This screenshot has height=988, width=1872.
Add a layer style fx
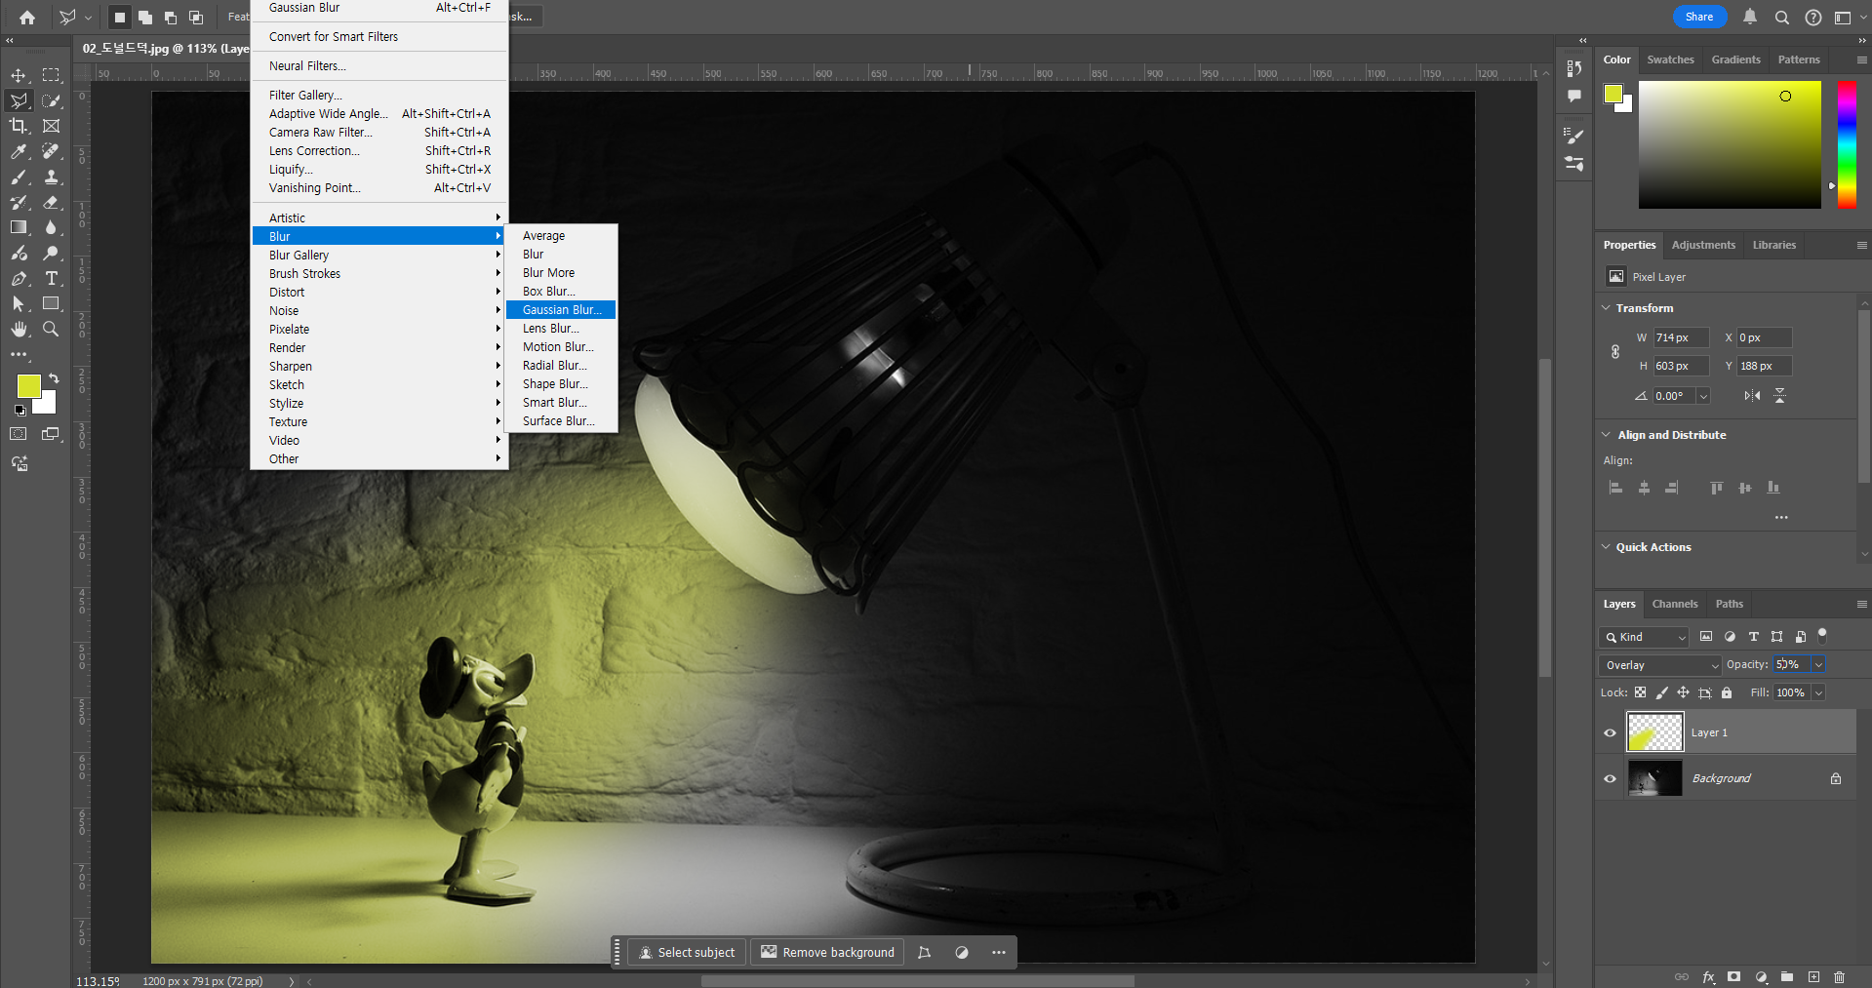(1708, 976)
